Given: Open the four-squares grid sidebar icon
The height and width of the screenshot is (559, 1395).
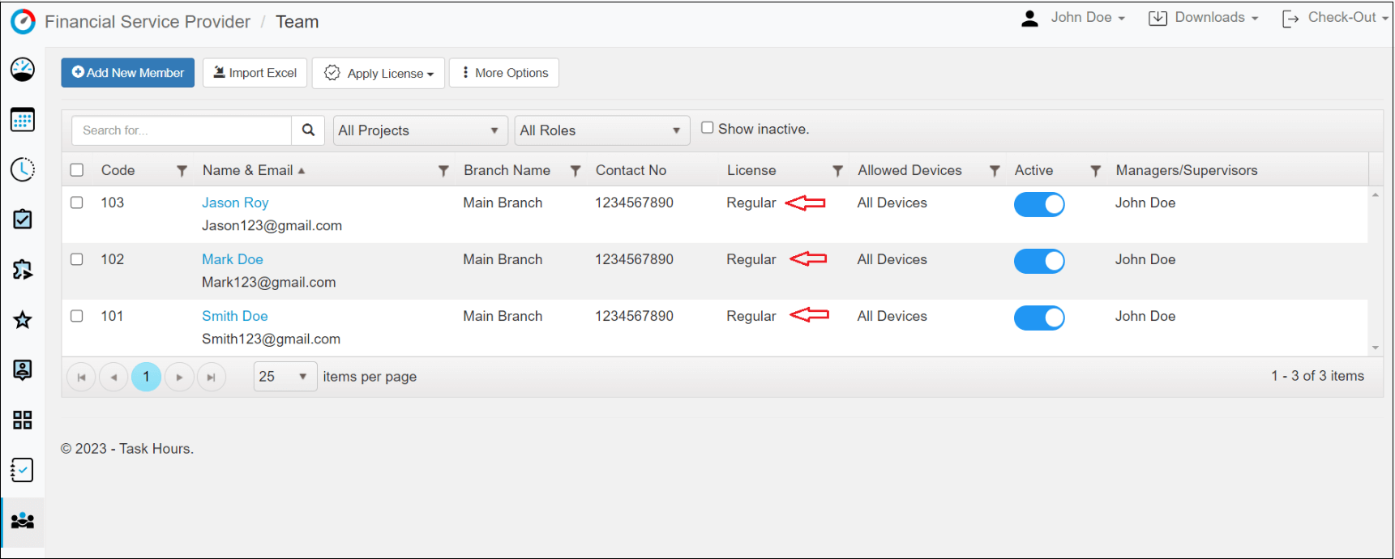Looking at the screenshot, I should coord(23,420).
